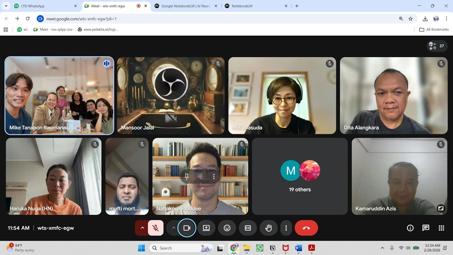Show the participants list with 27 people

pos(436,46)
